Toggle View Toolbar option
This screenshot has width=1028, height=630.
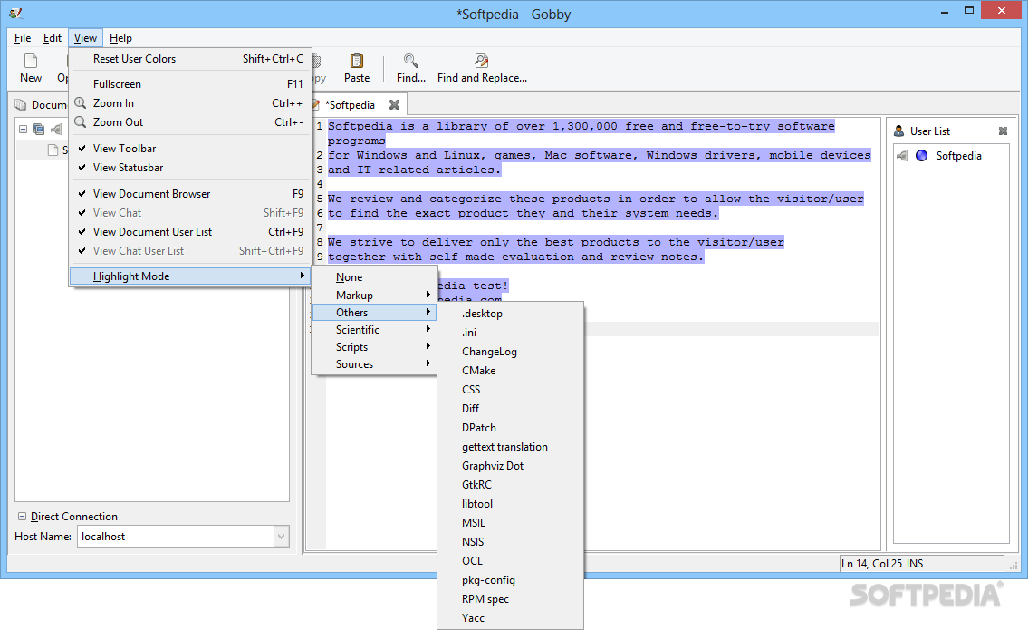point(190,149)
